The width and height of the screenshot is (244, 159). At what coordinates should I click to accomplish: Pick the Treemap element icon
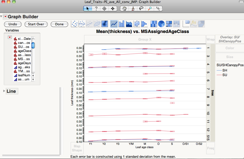(169, 24)
